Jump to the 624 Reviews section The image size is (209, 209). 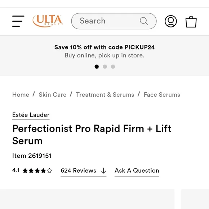pos(78,171)
